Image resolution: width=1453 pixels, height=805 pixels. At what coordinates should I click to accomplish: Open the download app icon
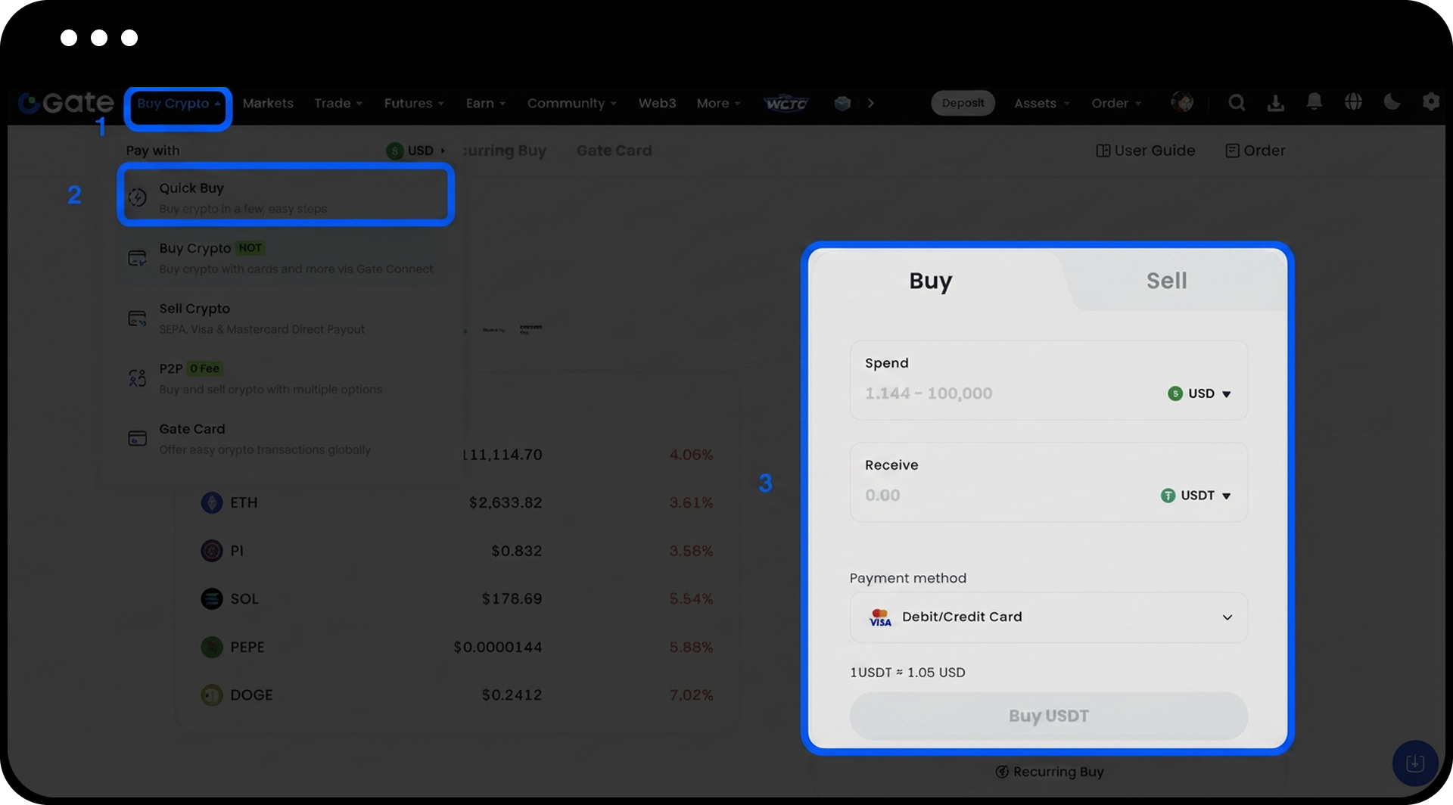pyautogui.click(x=1275, y=103)
